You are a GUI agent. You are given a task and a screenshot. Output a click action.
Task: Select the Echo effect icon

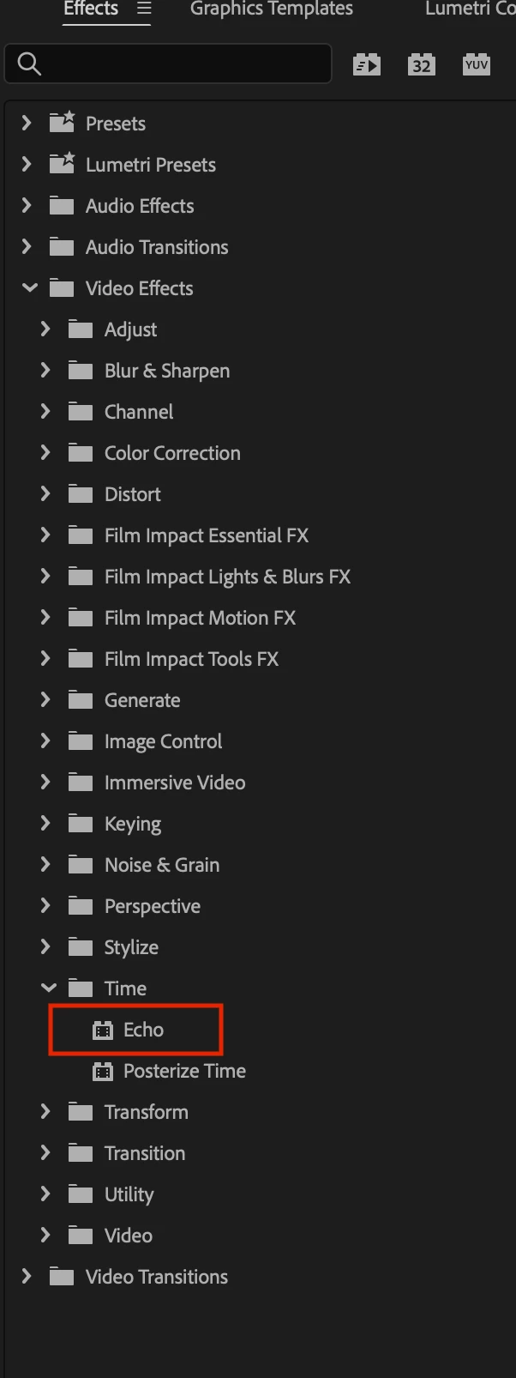point(103,1030)
